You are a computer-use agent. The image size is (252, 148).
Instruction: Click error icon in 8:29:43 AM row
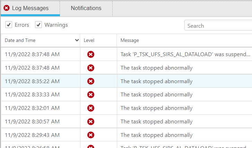pyautogui.click(x=90, y=135)
